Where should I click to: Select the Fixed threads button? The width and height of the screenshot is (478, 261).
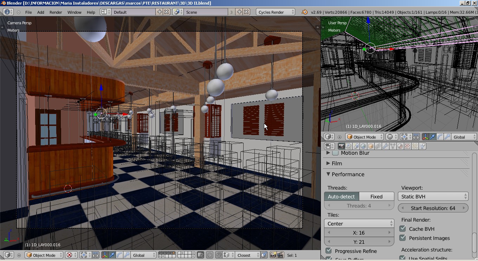[376, 197]
